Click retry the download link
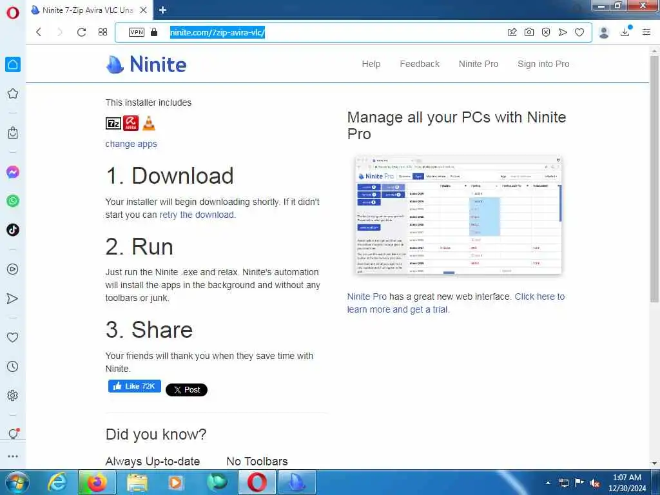This screenshot has height=495, width=660. [x=197, y=215]
